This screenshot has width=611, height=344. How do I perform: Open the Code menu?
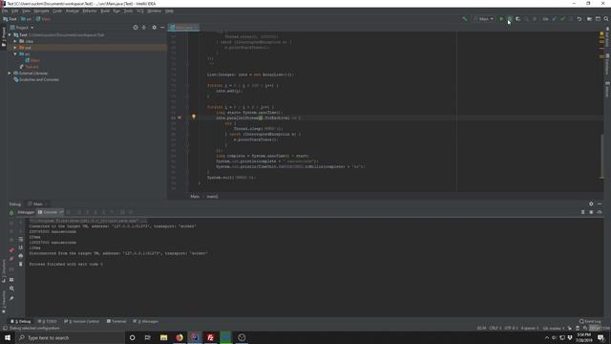coord(57,11)
